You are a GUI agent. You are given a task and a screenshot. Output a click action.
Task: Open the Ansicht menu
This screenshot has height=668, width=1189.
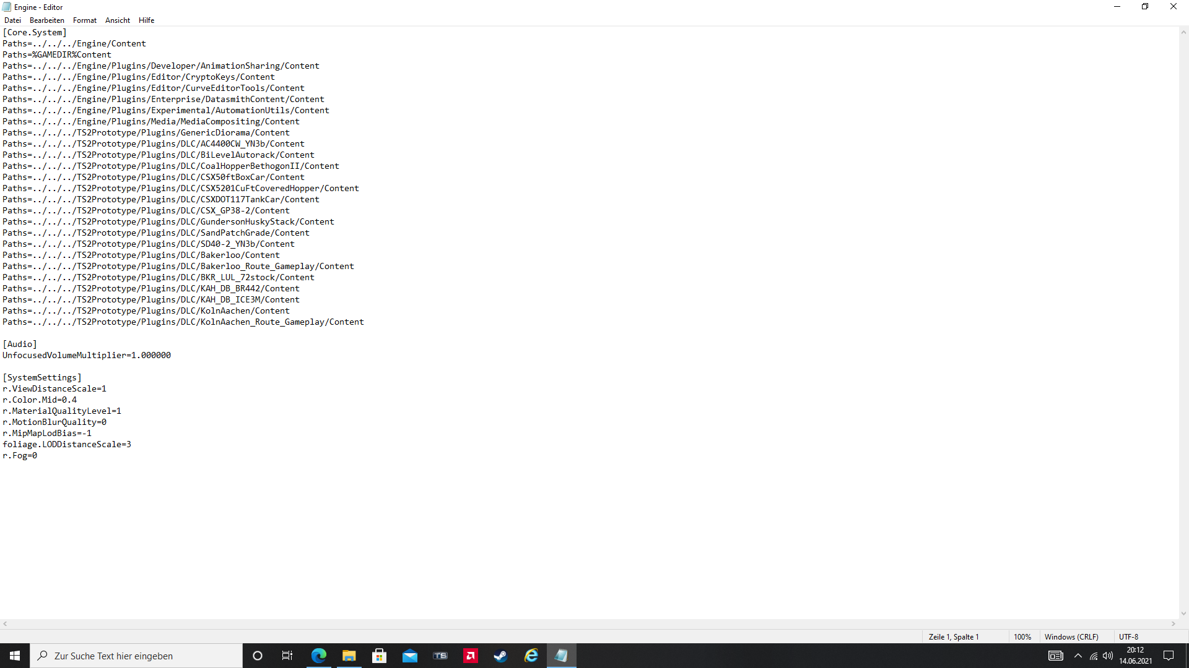117,20
